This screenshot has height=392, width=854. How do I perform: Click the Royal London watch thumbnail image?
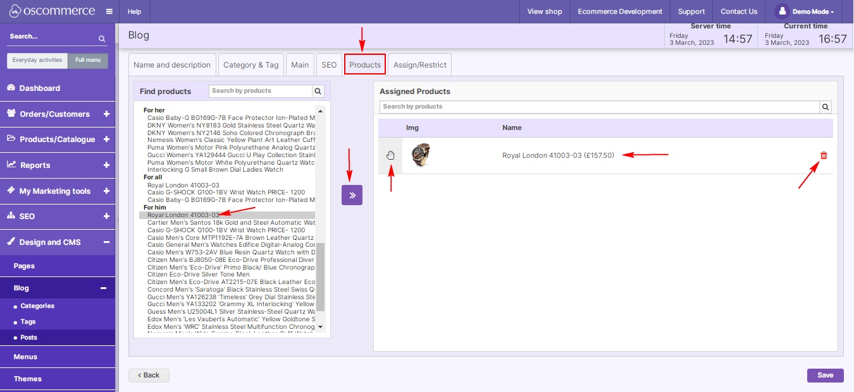[x=421, y=155]
